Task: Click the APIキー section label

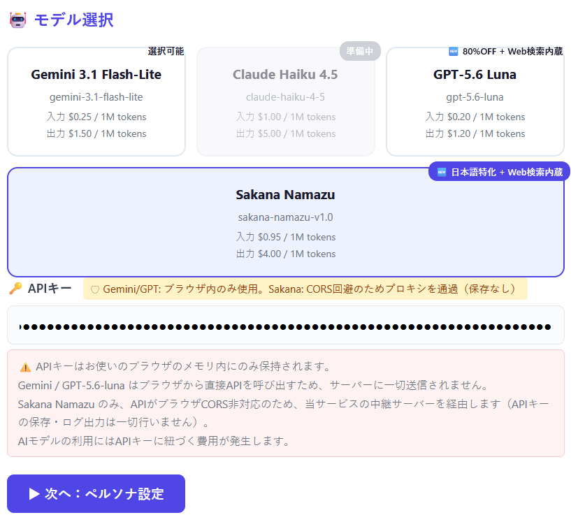Action: (50, 289)
